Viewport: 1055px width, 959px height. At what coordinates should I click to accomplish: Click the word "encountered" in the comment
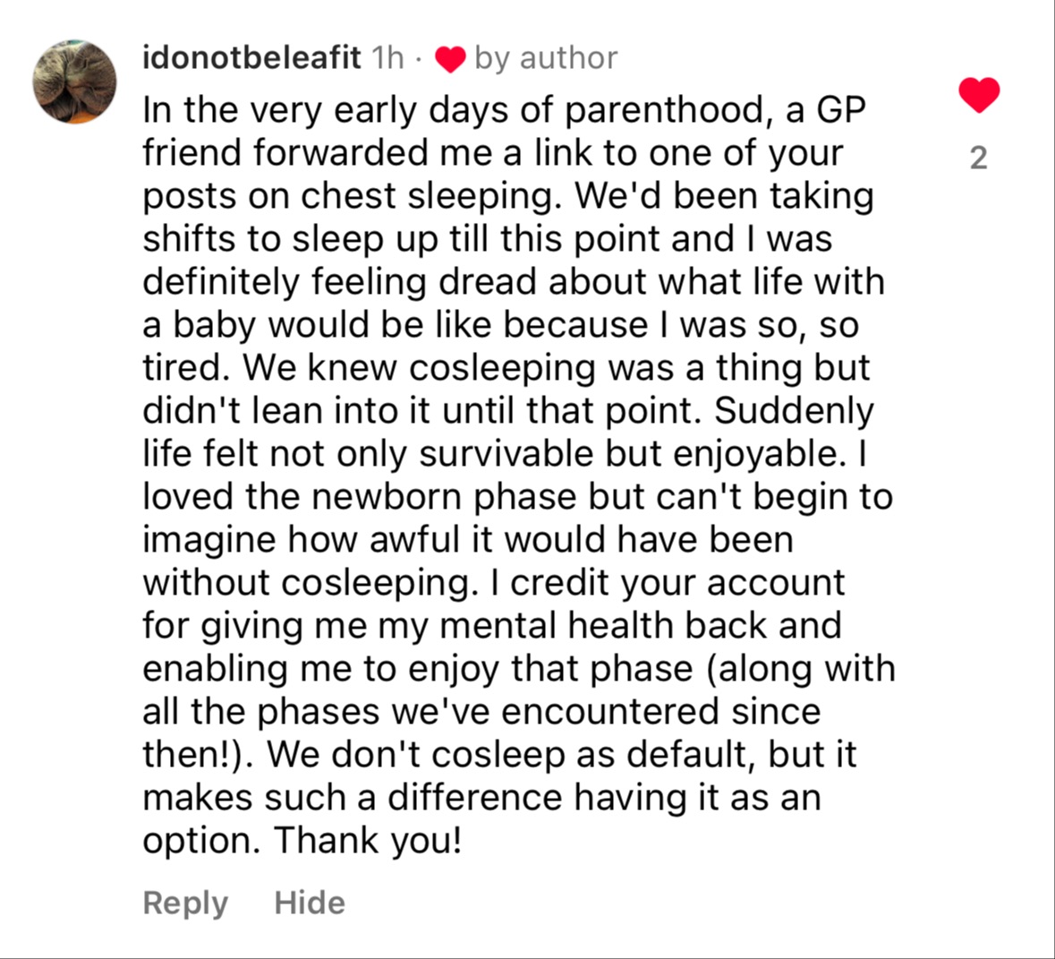(x=611, y=711)
